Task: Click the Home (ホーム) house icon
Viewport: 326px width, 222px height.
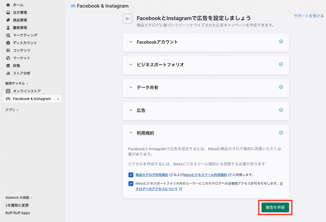Action: point(8,5)
